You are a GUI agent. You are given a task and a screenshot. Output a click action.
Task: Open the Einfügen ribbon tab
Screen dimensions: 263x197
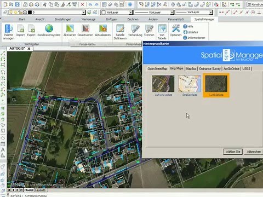111,19
